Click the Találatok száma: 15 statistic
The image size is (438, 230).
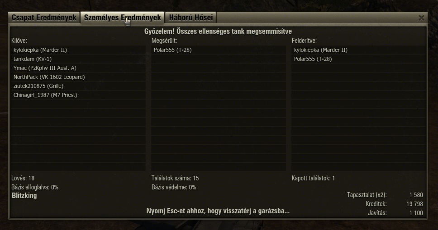tap(175, 178)
